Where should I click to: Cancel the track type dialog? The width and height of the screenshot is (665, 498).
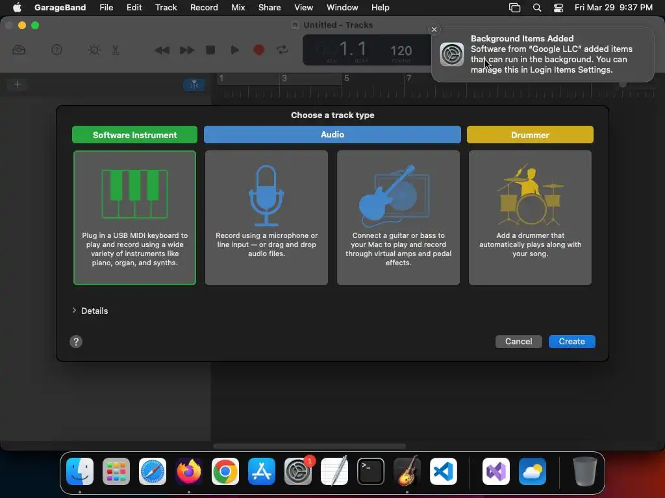click(519, 341)
